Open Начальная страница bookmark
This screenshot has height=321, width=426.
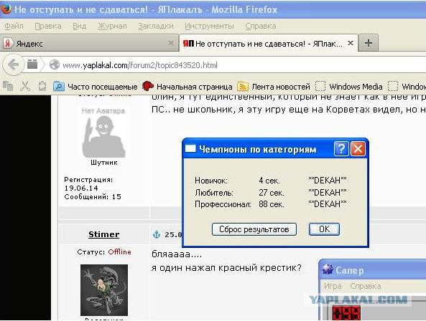tap(187, 87)
